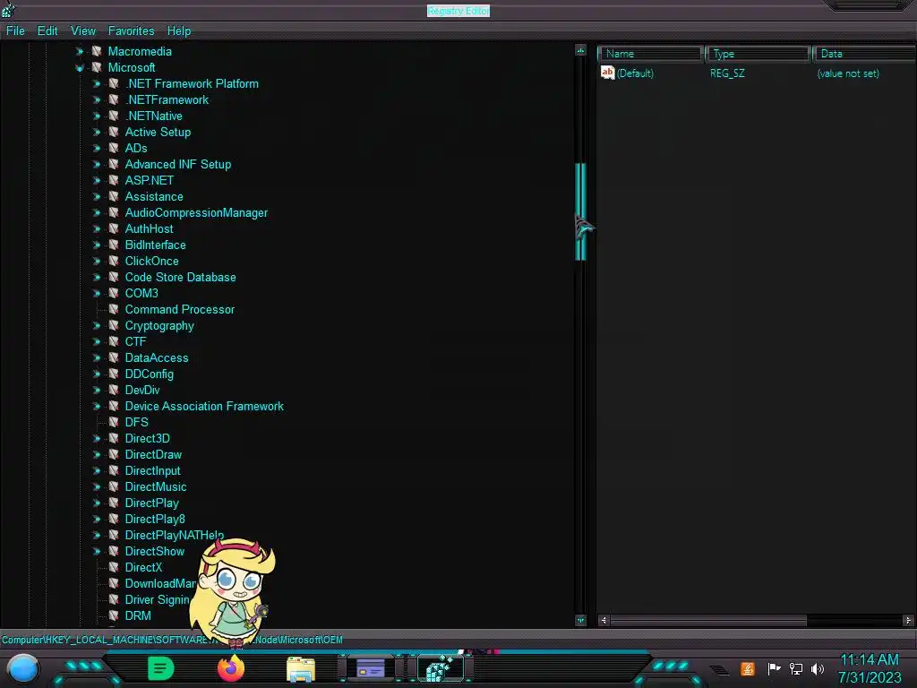The height and width of the screenshot is (688, 917).
Task: Expand the Macromedia registry key
Action: [x=80, y=51]
